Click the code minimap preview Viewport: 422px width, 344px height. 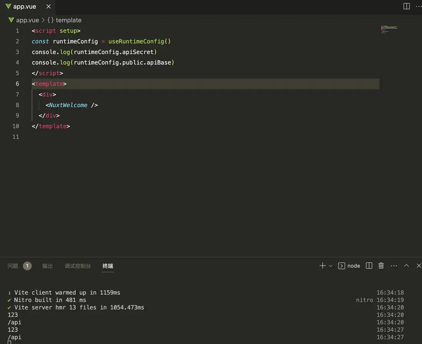[x=389, y=29]
